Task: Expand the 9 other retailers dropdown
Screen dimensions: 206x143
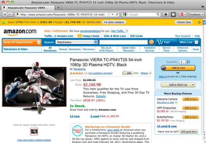Action: click(x=114, y=22)
